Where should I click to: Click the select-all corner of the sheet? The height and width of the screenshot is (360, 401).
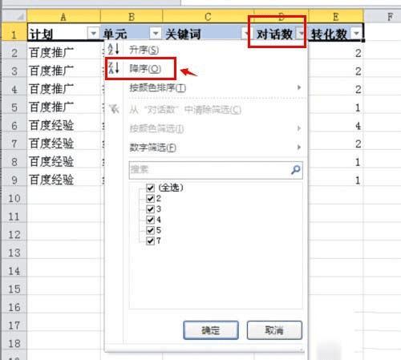(x=14, y=17)
